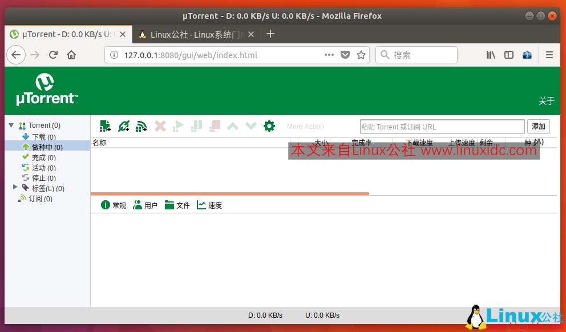Image resolution: width=566 pixels, height=332 pixels.
Task: Reload the page with the refresh icon
Action: click(54, 55)
